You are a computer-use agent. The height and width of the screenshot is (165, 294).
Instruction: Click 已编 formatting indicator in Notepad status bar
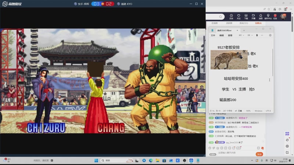pos(239,111)
